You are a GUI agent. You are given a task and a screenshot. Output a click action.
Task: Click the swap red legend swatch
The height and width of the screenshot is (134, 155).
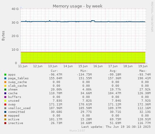tap(5, 104)
